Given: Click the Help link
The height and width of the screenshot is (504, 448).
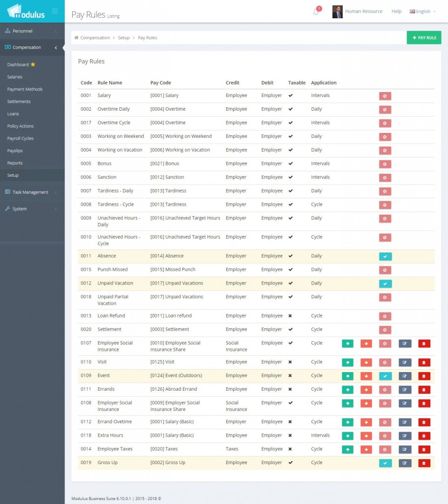Looking at the screenshot, I should tap(396, 11).
